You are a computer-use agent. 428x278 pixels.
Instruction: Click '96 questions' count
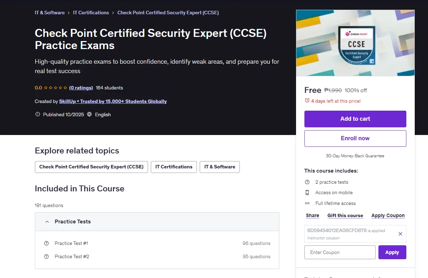click(x=257, y=243)
